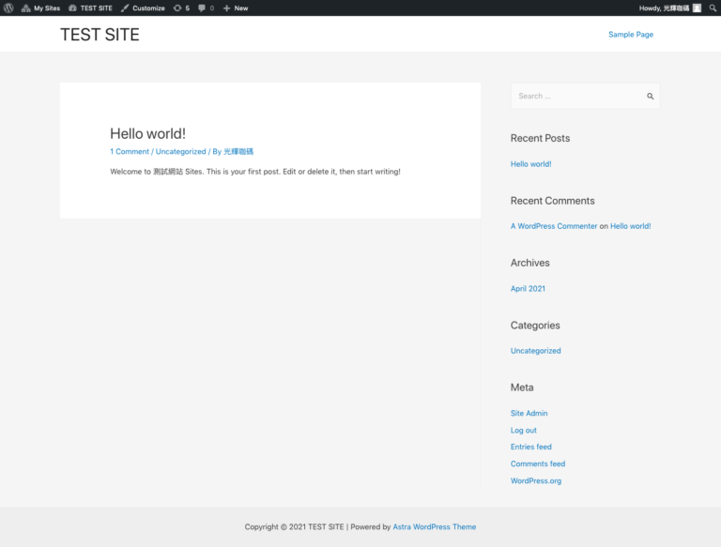
Task: Click the comments bubble icon
Action: [x=202, y=8]
